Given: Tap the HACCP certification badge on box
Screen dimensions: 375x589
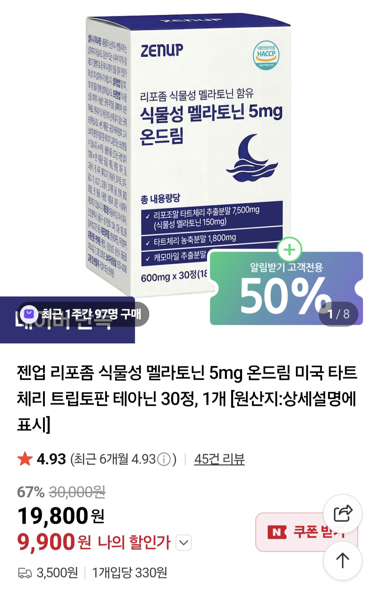Looking at the screenshot, I should (x=266, y=55).
